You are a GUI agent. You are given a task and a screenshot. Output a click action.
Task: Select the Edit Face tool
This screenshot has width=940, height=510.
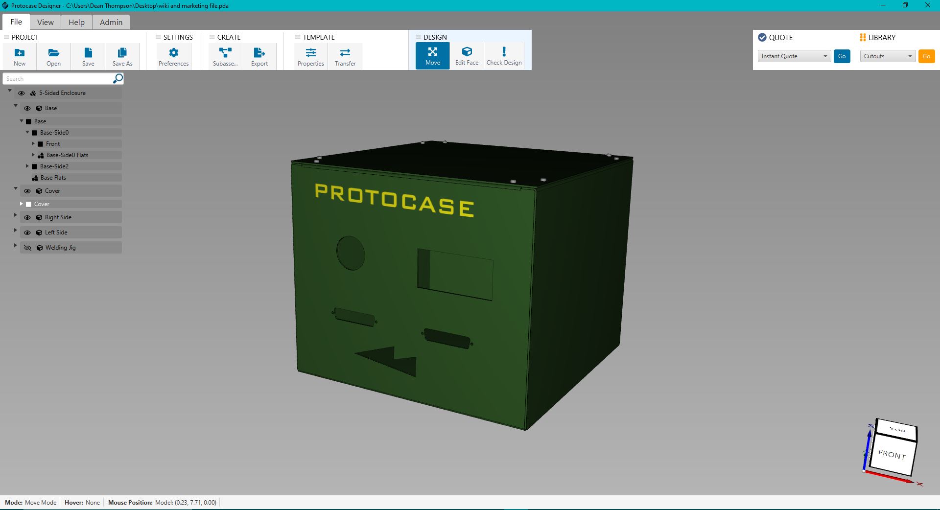[x=467, y=55]
